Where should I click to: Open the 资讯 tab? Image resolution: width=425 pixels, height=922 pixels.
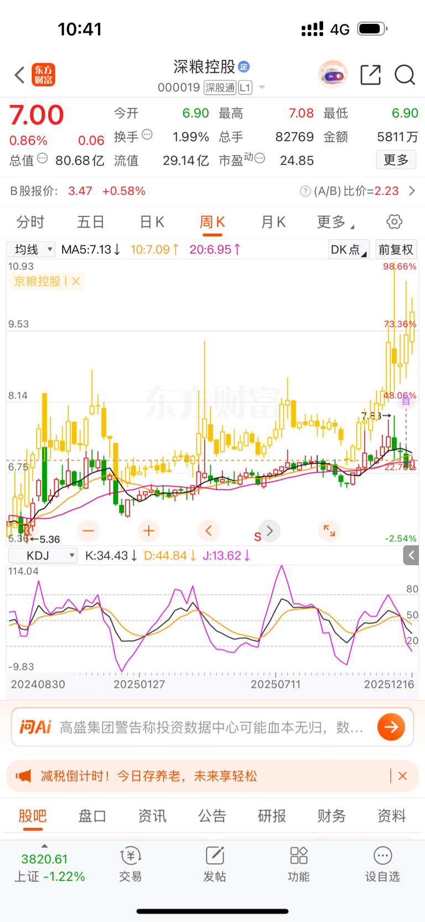(152, 816)
